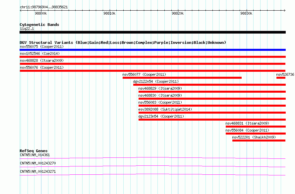The width and height of the screenshot is (295, 194).
Task: Click the CNTN5|NM_014361 gene label
Action: [x=35, y=155]
